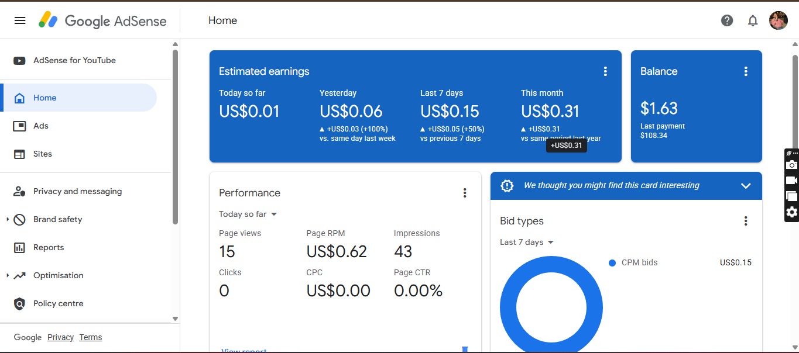Image resolution: width=799 pixels, height=353 pixels.
Task: Click the screen capture camera icon
Action: [x=791, y=165]
